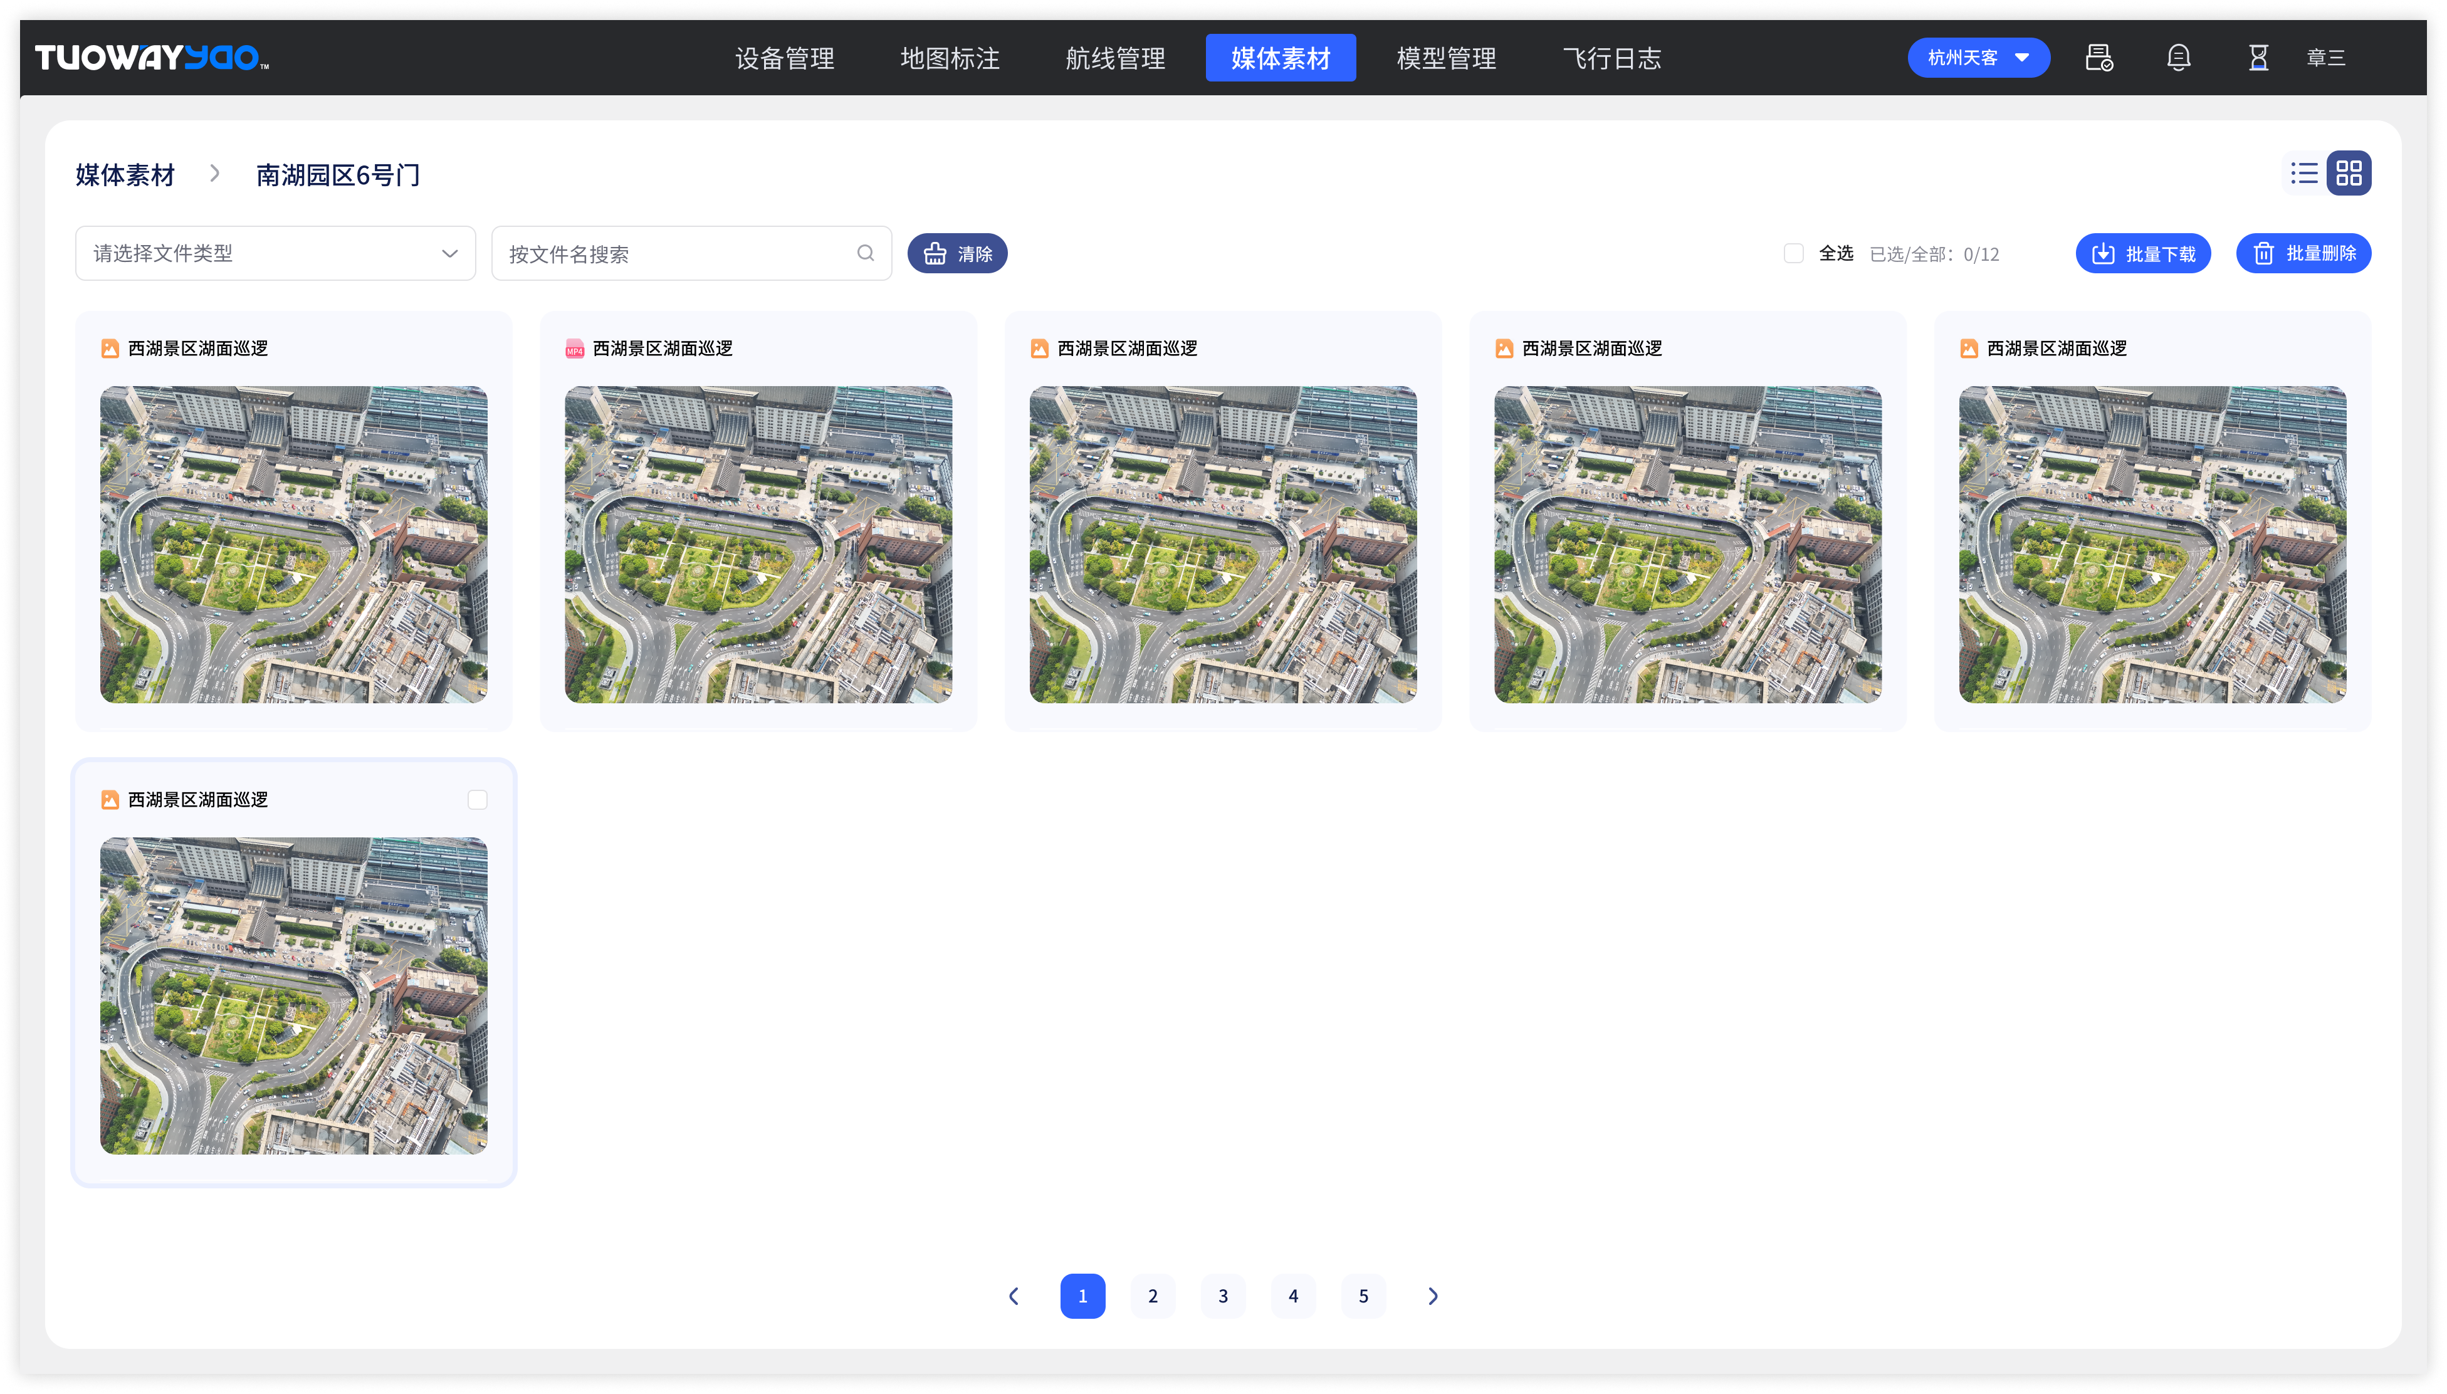Check the 全选 select-all checkbox
The height and width of the screenshot is (1394, 2447).
coord(1793,253)
